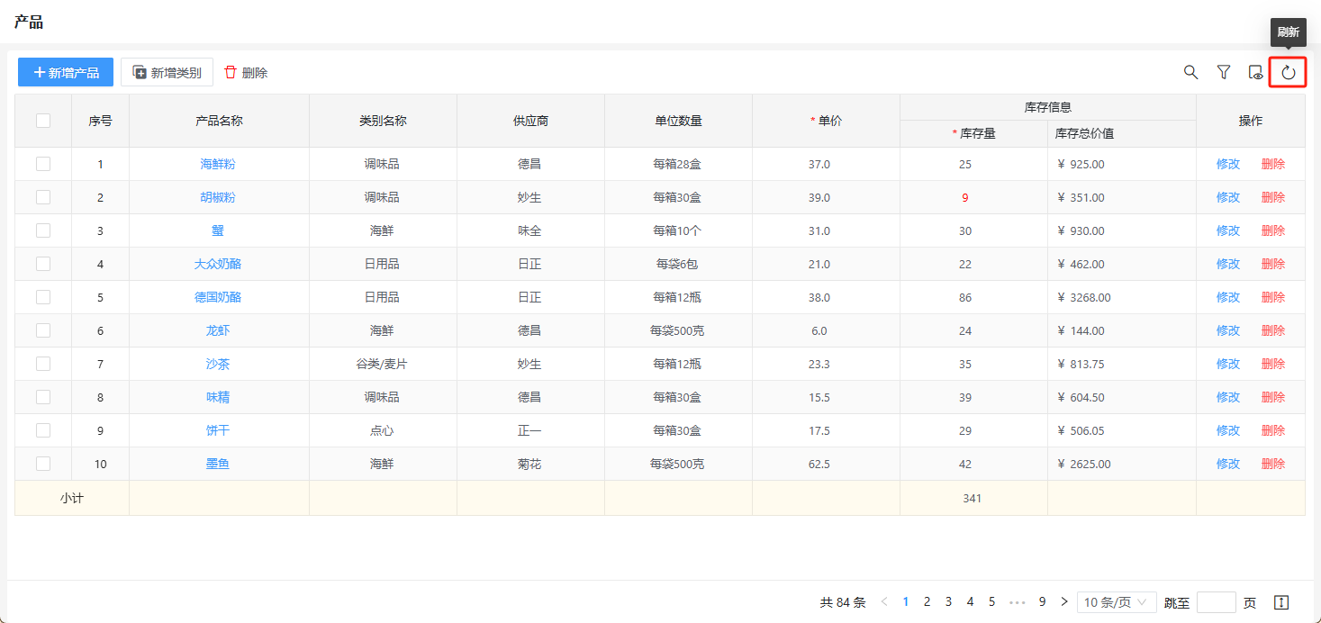Go to page 3 in pagination
Screen dimensions: 1321x623
click(x=948, y=602)
